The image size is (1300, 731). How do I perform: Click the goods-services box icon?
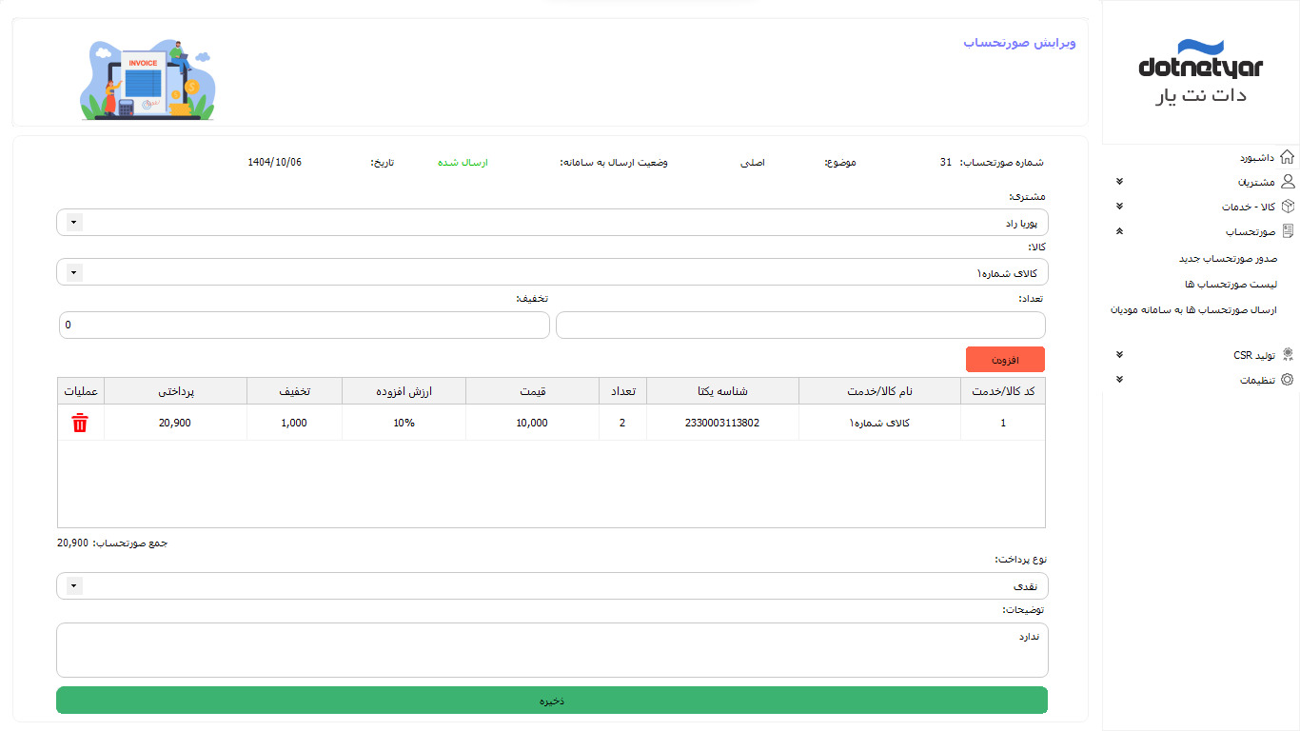point(1288,207)
